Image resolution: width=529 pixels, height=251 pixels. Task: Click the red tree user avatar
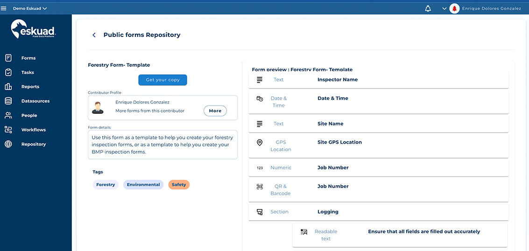tap(454, 9)
